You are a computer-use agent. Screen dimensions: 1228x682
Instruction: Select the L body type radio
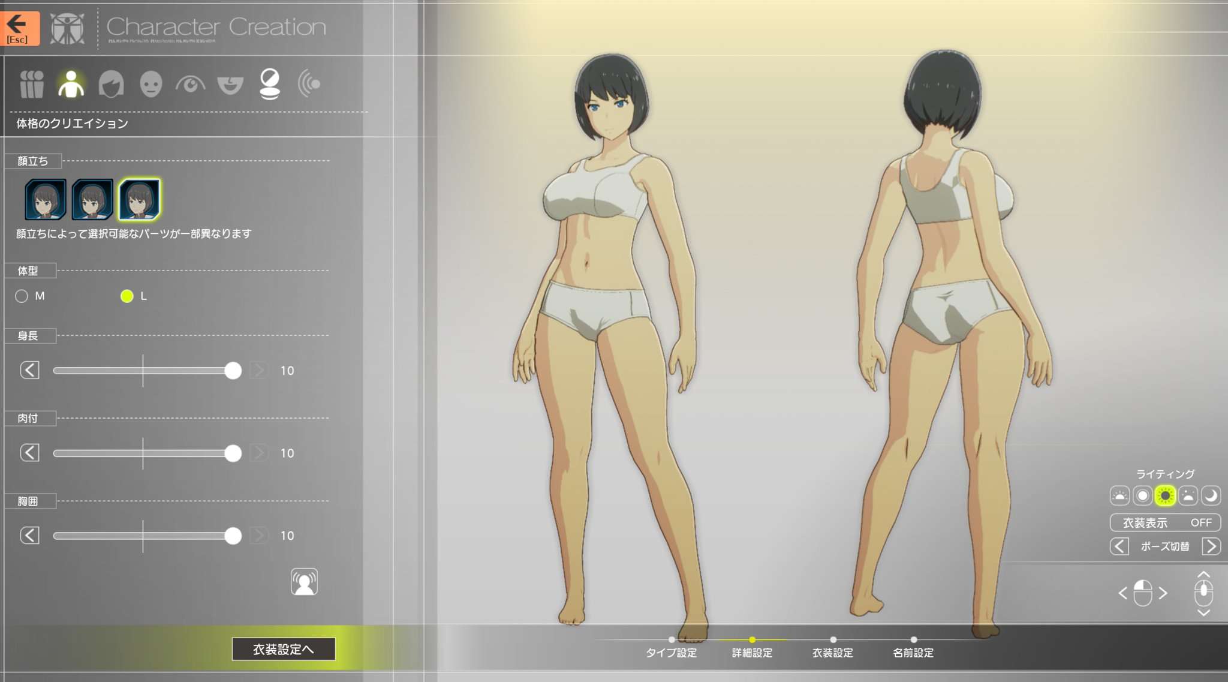click(x=127, y=296)
